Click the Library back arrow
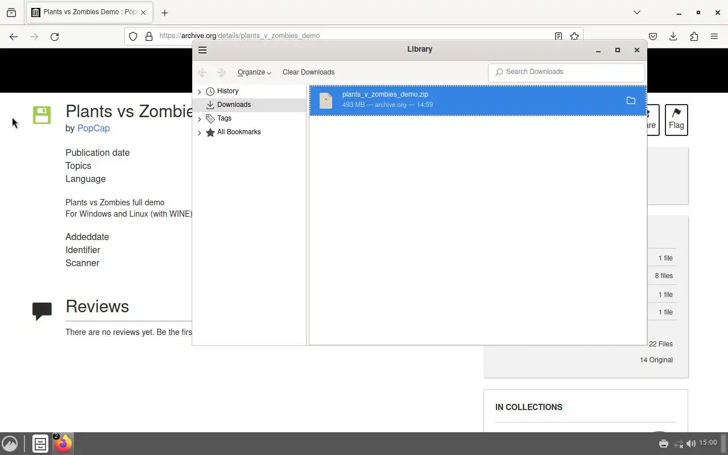 202,72
